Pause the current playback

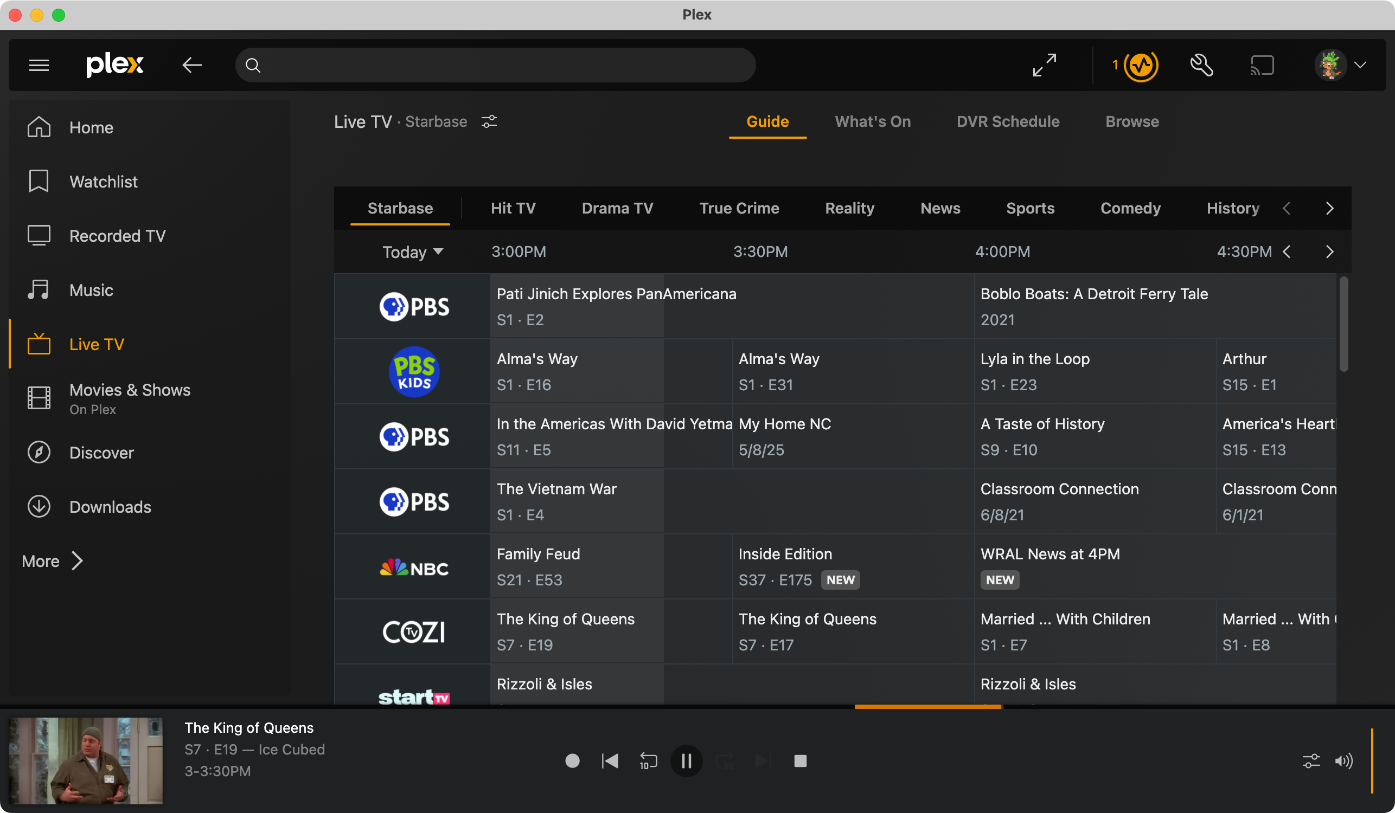687,762
